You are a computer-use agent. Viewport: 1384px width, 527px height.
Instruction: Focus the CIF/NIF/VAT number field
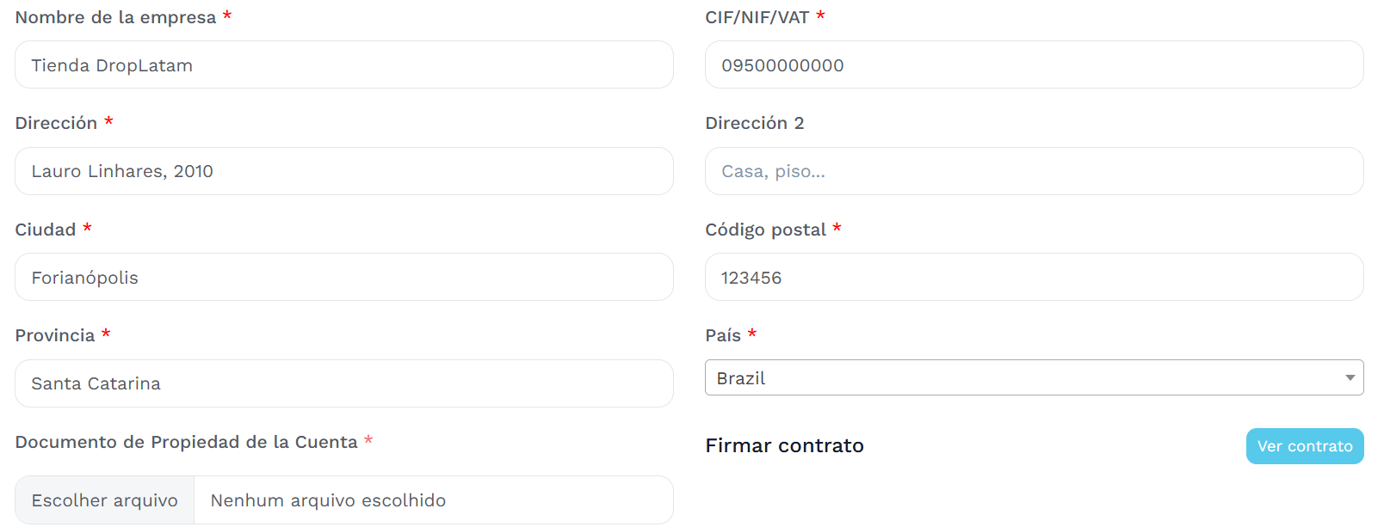point(1034,65)
